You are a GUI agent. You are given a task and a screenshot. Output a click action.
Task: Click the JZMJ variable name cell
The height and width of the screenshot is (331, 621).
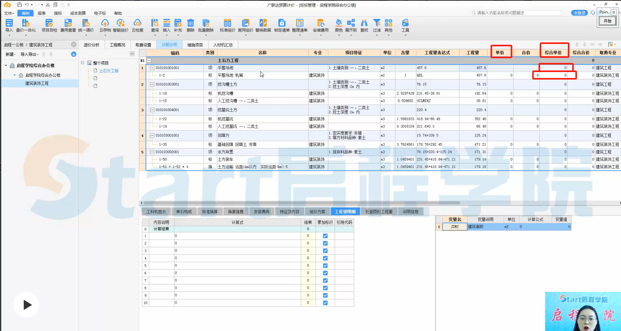coord(455,227)
